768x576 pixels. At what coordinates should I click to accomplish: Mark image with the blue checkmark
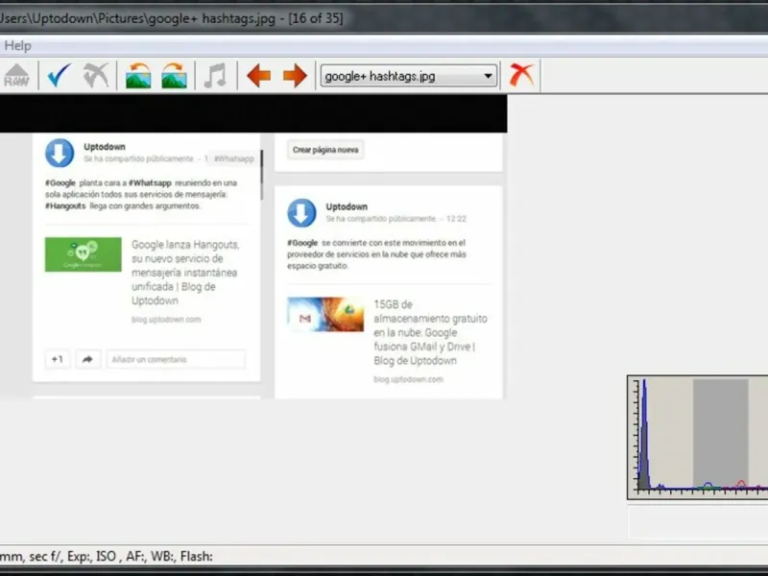pos(60,76)
